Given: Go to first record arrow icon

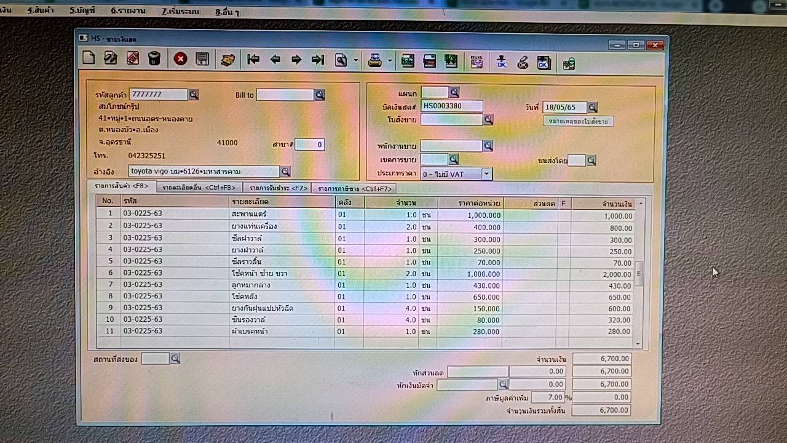Looking at the screenshot, I should (x=253, y=60).
